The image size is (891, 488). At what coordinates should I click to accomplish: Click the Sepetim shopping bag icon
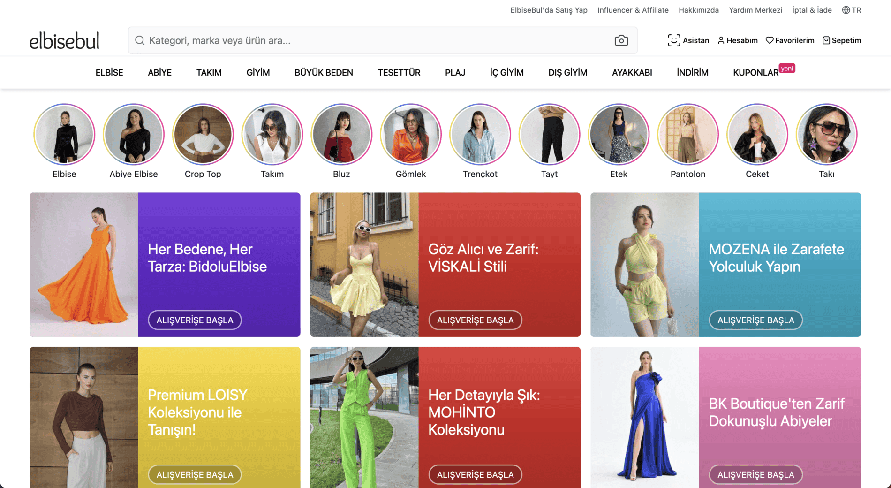[826, 40]
